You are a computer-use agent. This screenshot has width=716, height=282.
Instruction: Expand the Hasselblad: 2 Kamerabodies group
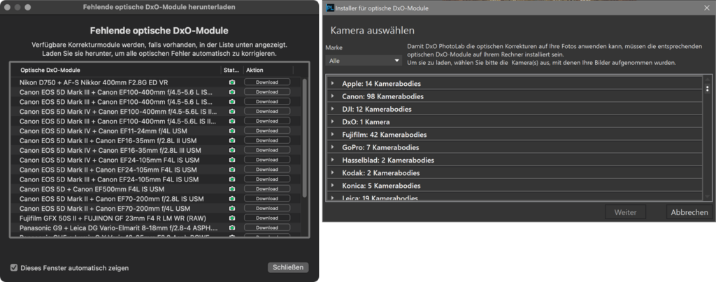pos(333,160)
